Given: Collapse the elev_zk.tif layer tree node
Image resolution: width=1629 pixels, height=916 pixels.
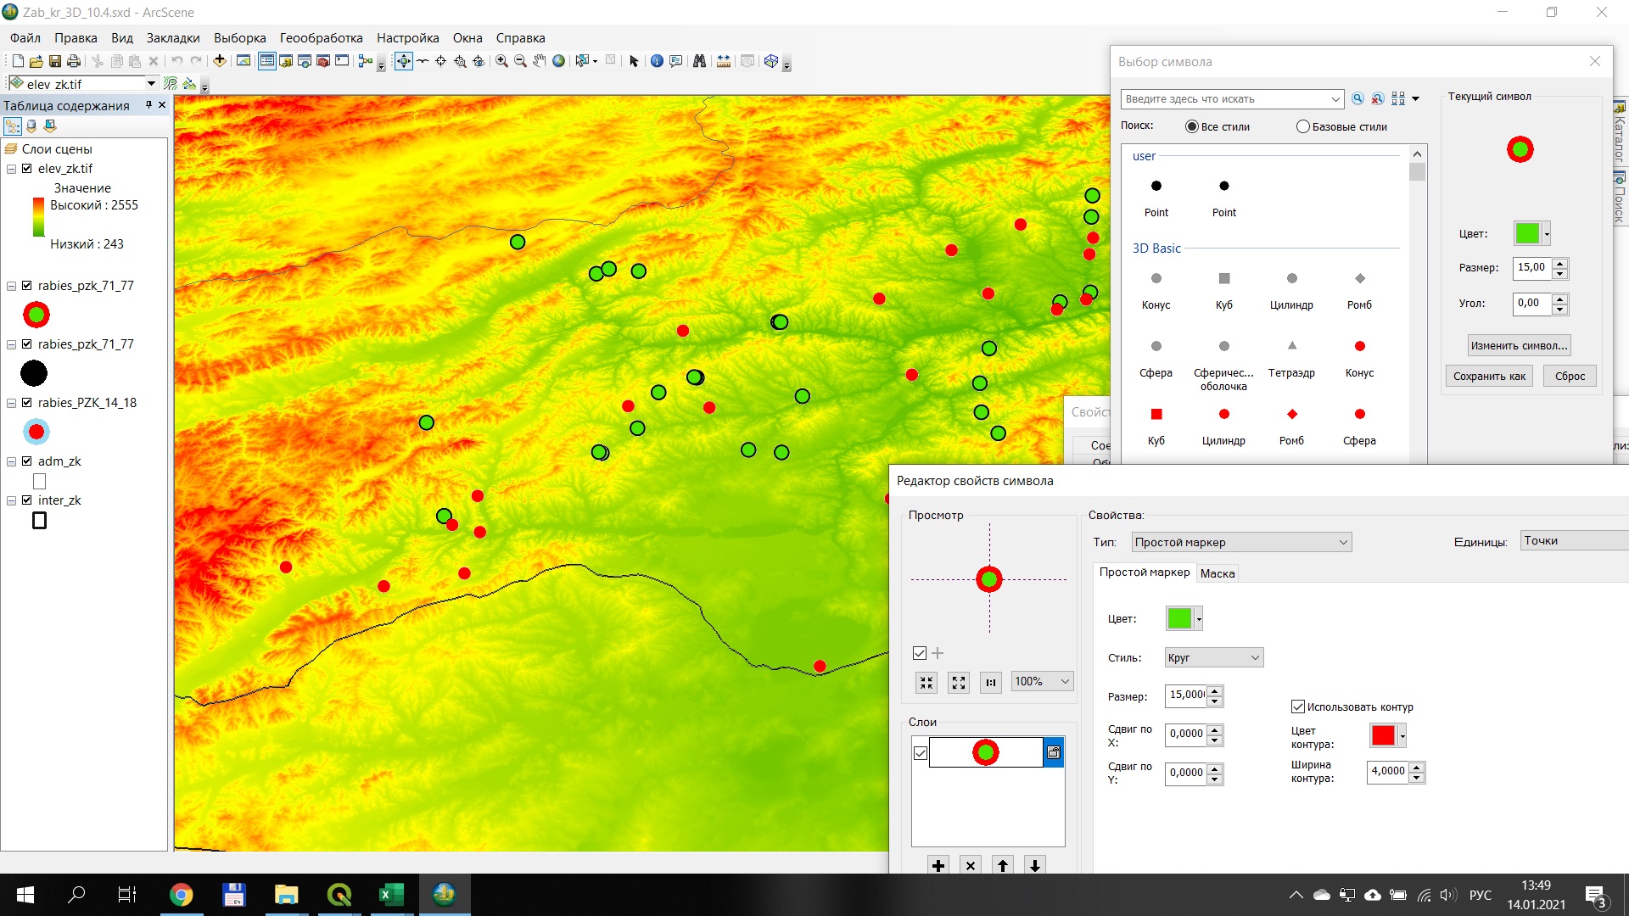Looking at the screenshot, I should tap(12, 169).
